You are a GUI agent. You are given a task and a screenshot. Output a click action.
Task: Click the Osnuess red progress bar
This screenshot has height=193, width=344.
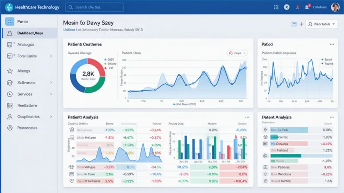click(289, 144)
